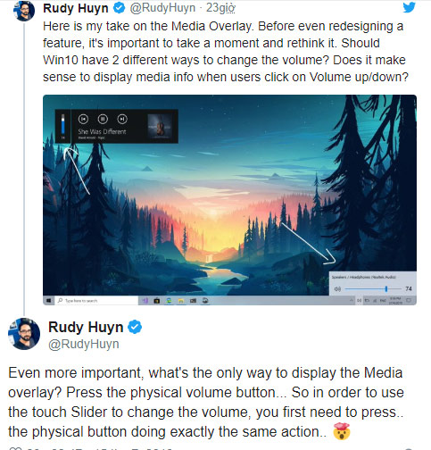Screen dimensions: 431x450
Task: Adjust the vertical blue volume bar in overlay
Action: click(62, 124)
